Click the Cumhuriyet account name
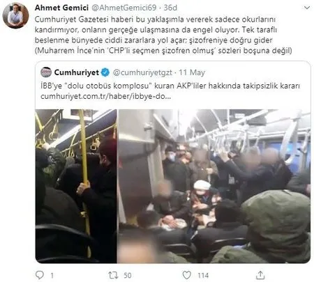Viewport: 314px width, 282px height. (x=77, y=72)
